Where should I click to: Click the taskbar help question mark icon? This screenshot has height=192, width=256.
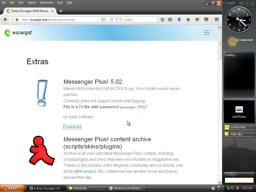(213, 188)
